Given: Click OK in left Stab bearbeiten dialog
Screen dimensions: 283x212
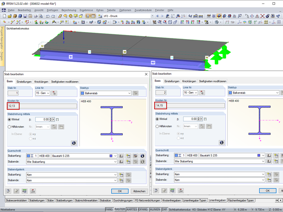Looking at the screenshot, I should click(x=120, y=191).
